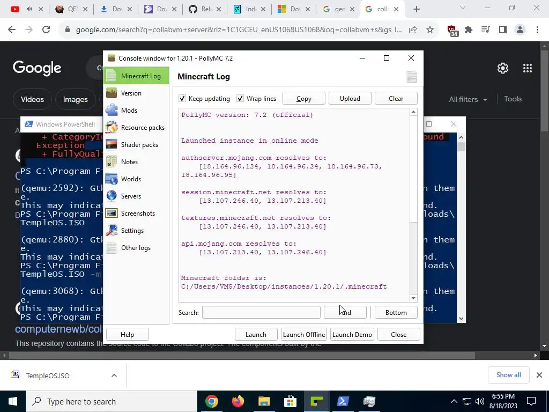Focus the log Search field
549x412 pixels.
261,313
